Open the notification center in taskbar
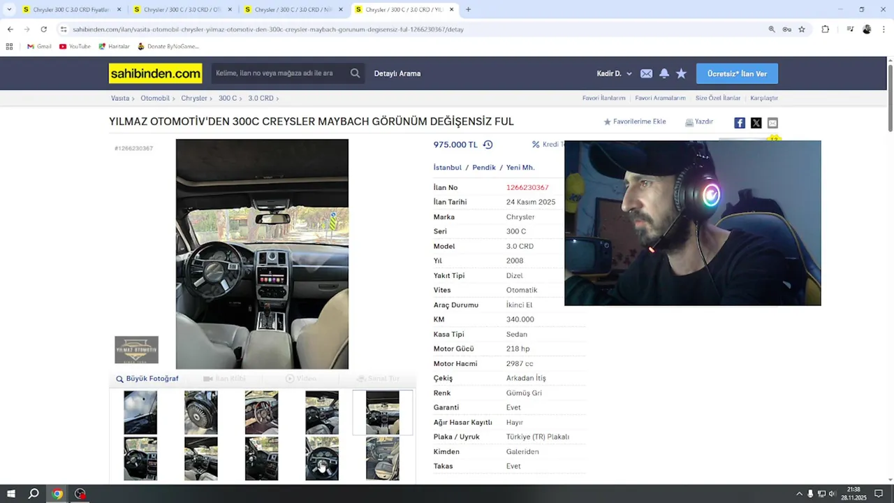Screen dimensions: 894x503 pyautogui.click(x=879, y=494)
